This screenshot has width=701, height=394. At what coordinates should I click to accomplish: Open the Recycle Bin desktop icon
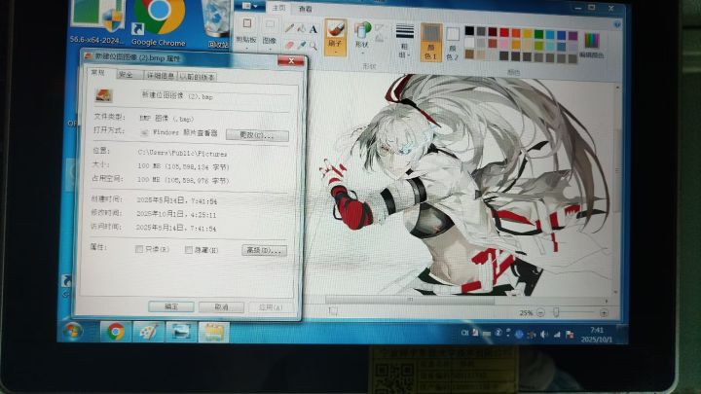click(217, 23)
